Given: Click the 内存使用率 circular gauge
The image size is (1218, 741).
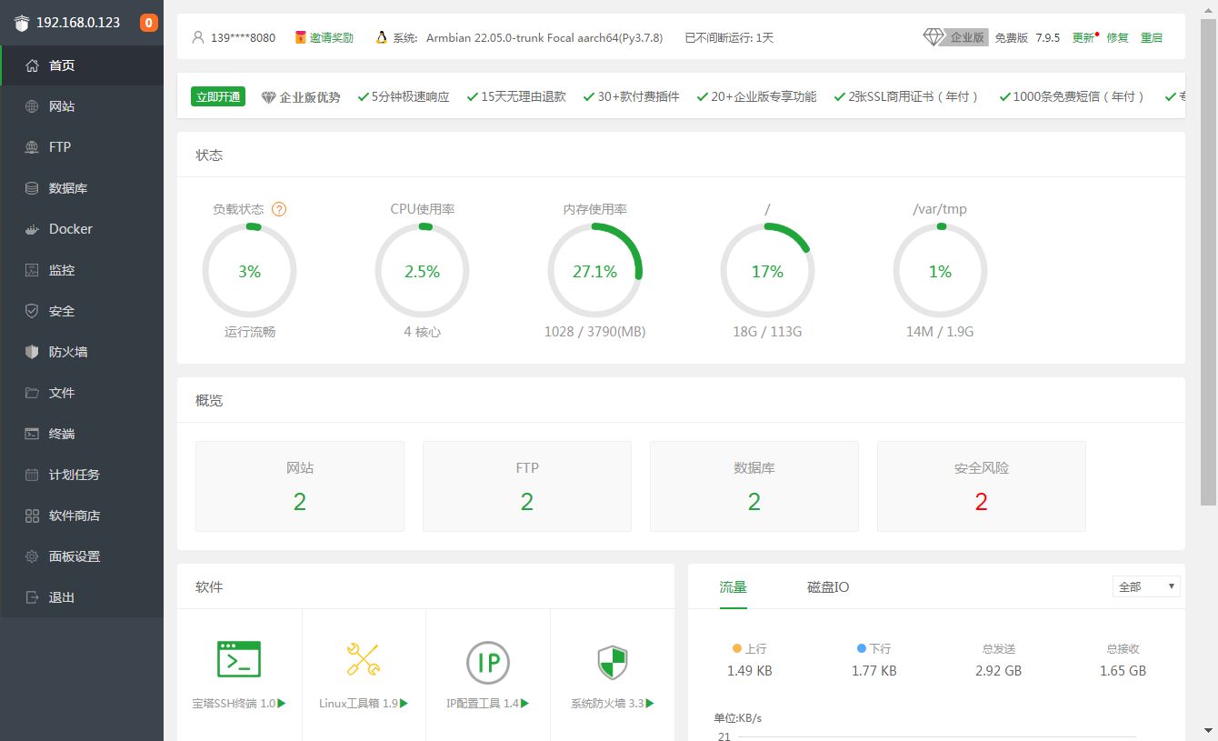Looking at the screenshot, I should coord(594,271).
